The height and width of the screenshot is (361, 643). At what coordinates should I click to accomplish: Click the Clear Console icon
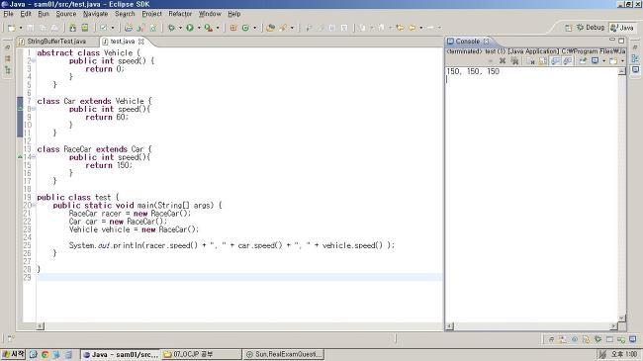[x=530, y=61]
